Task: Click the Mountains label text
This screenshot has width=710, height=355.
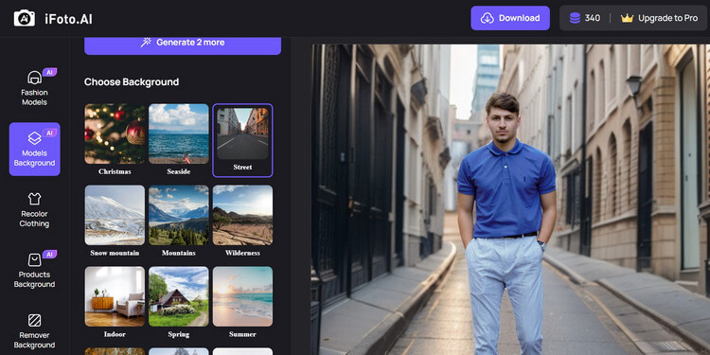Action: [179, 253]
